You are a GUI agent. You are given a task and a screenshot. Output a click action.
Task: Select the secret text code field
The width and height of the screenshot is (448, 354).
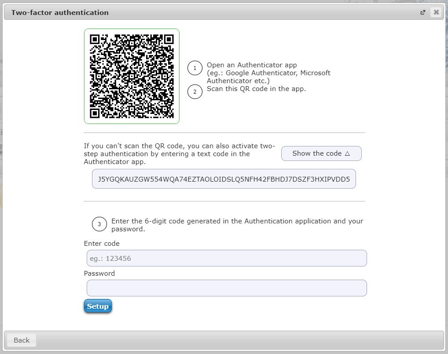(x=224, y=179)
